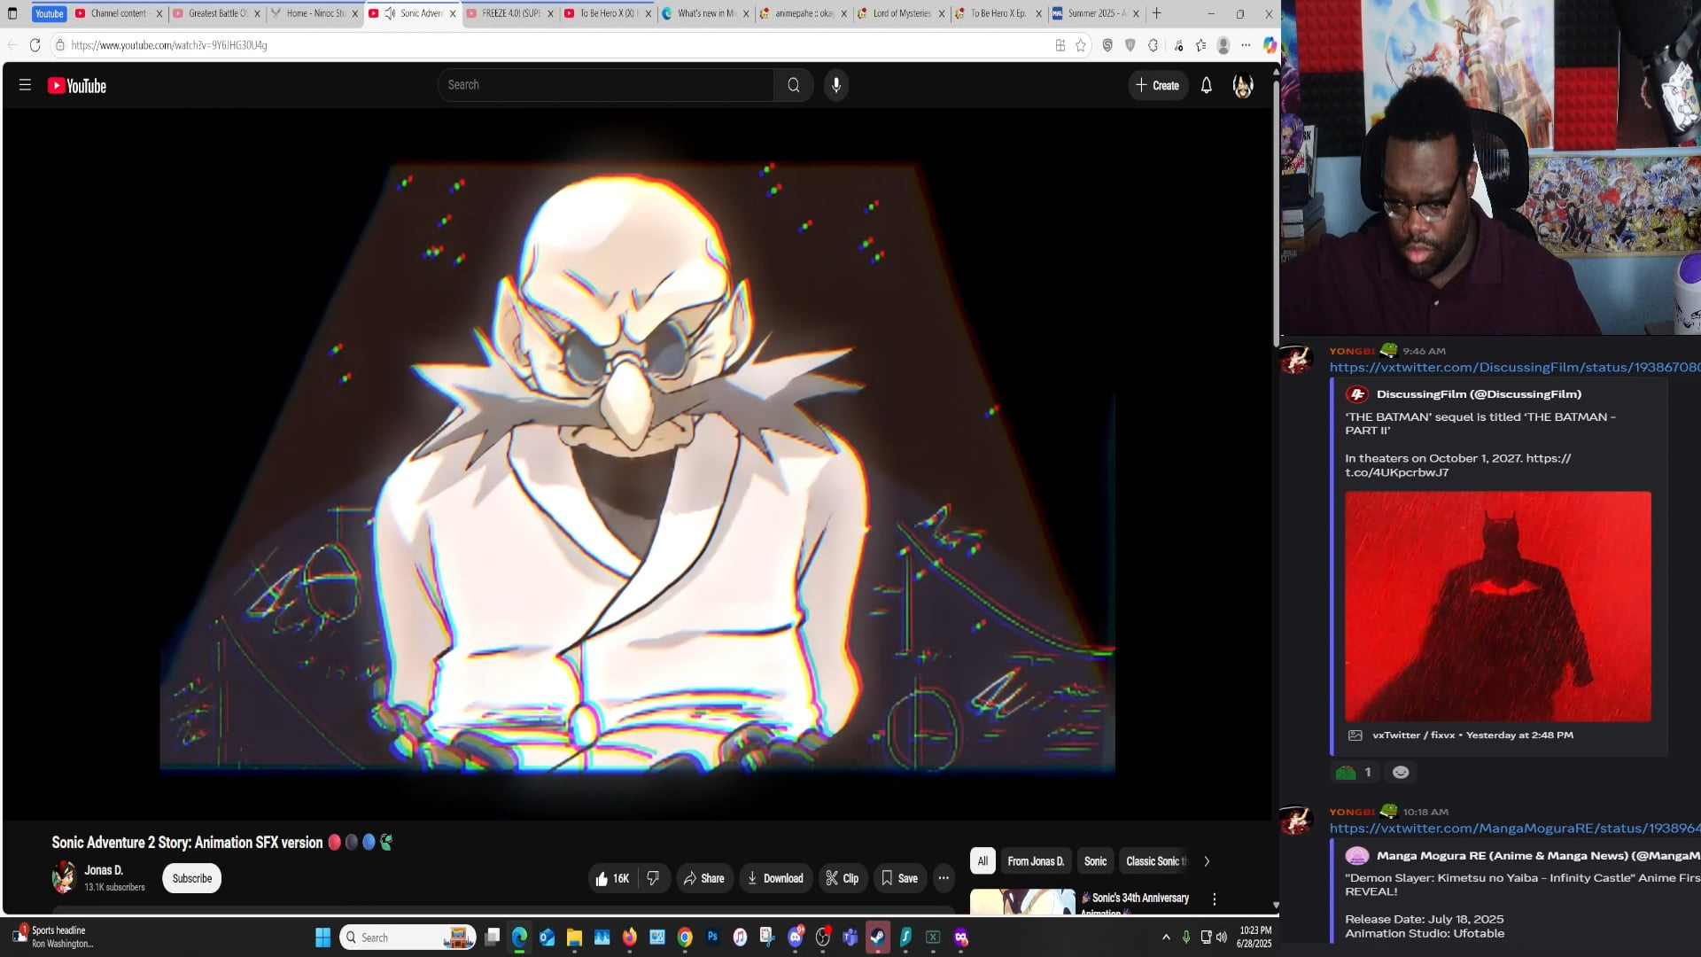Select the Sonic filter chip
Screen dimensions: 1701x957
pyautogui.click(x=1095, y=861)
